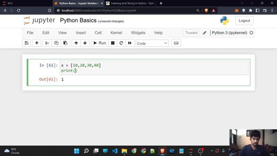Paste cells below using the toolbar icon
277x156 pixels.
tap(65, 43)
